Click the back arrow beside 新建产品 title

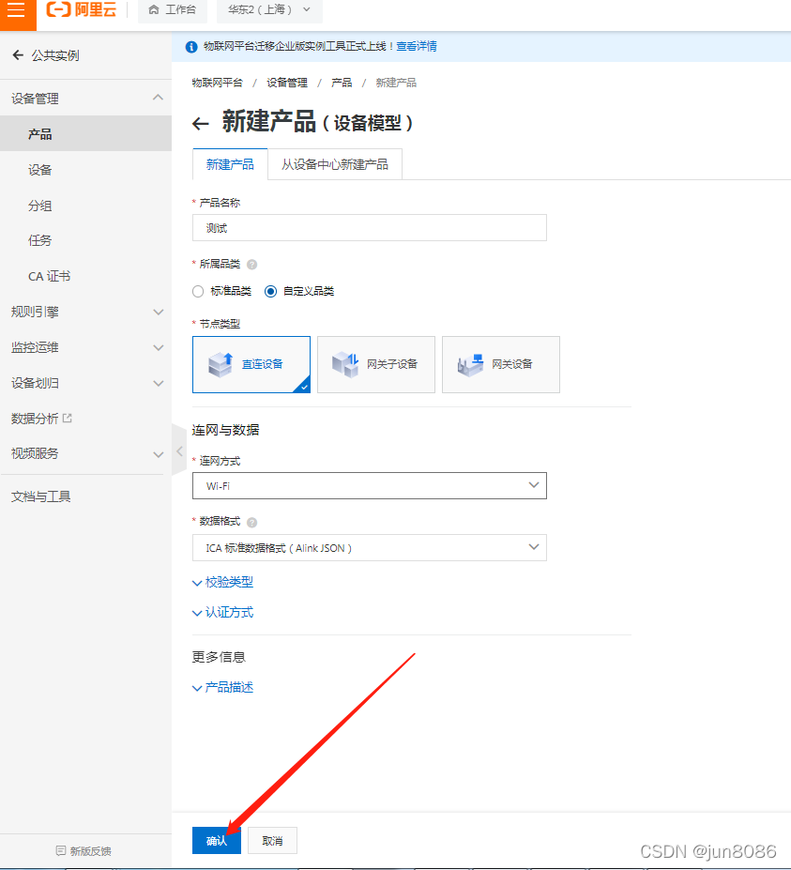tap(200, 123)
